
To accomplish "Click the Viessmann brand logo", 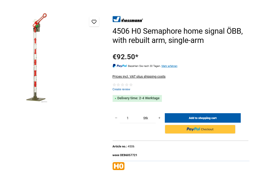I will pyautogui.click(x=128, y=19).
